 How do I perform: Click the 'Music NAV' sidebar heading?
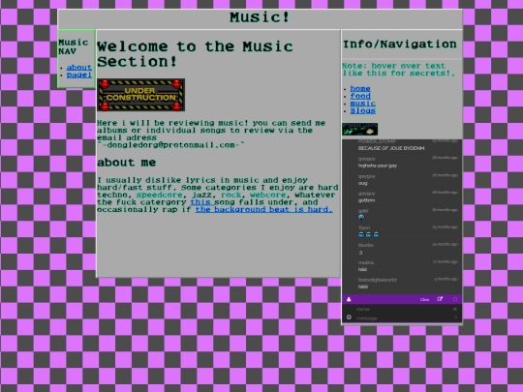73,46
